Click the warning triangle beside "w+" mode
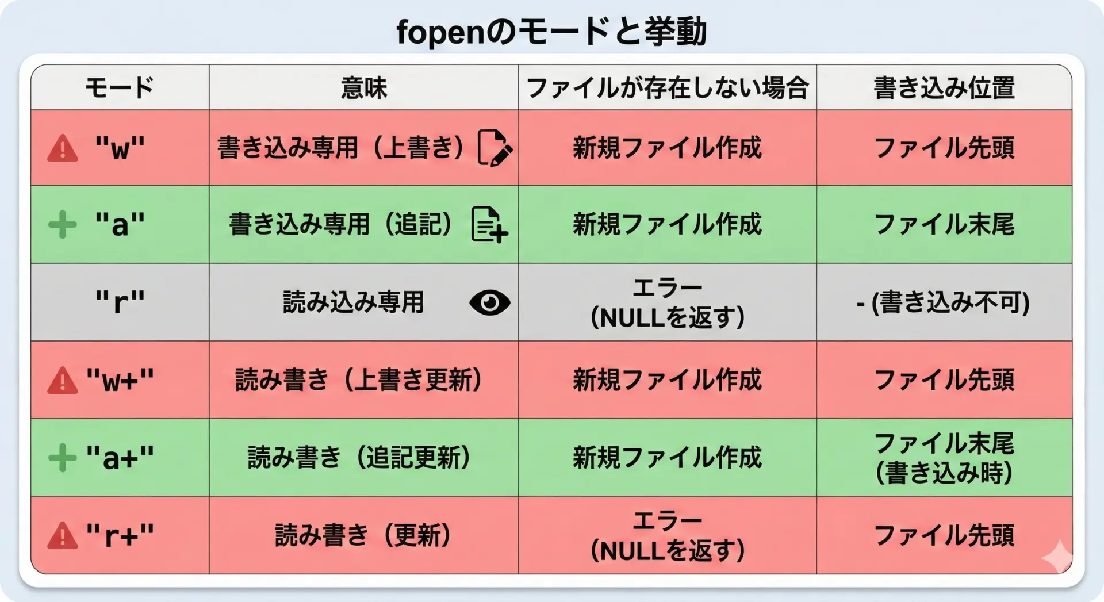 tap(63, 381)
